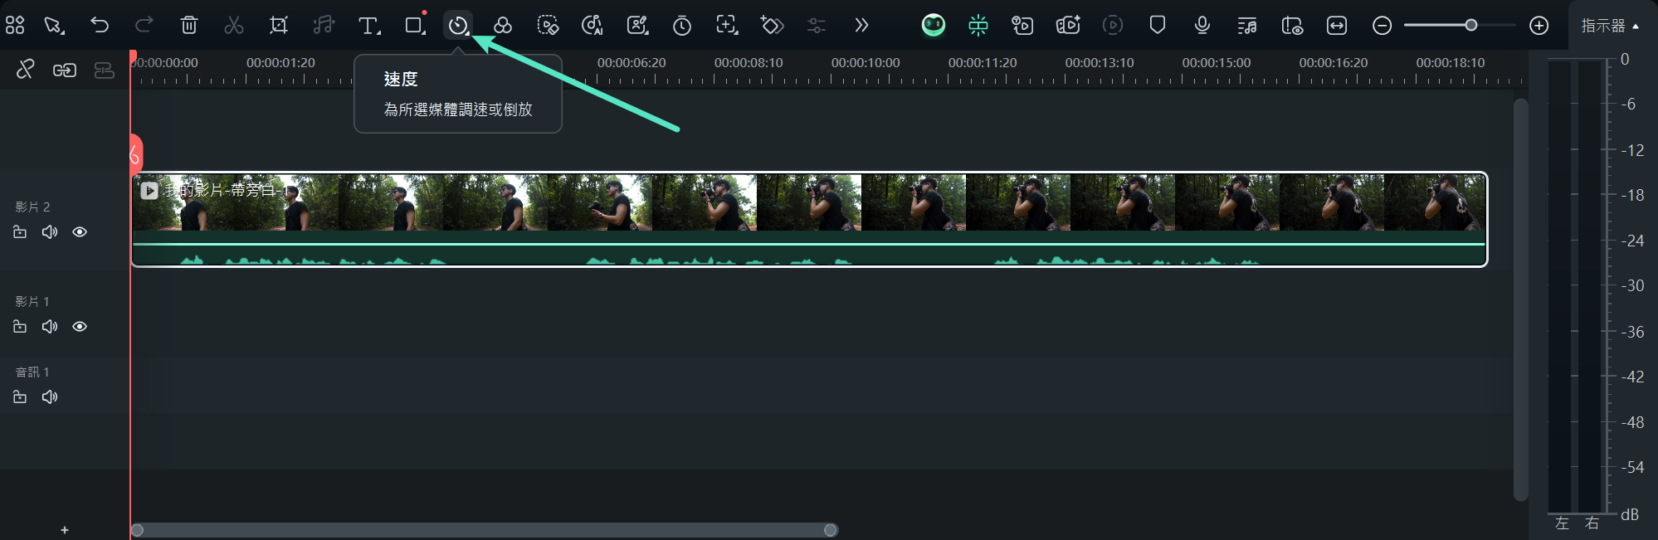Image resolution: width=1658 pixels, height=540 pixels.
Task: Select the 我的影片-帶旁白 clip on timeline
Action: click(809, 219)
